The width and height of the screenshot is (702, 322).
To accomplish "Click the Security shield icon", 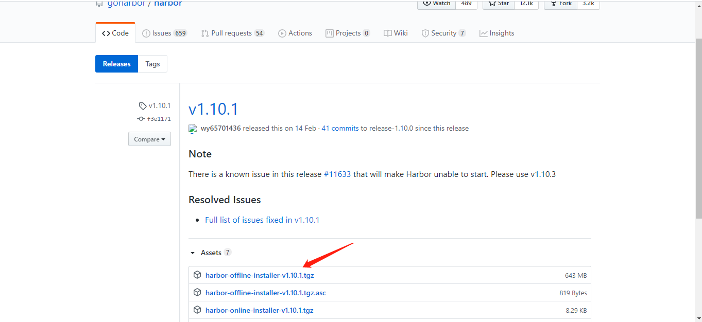I will (x=425, y=33).
